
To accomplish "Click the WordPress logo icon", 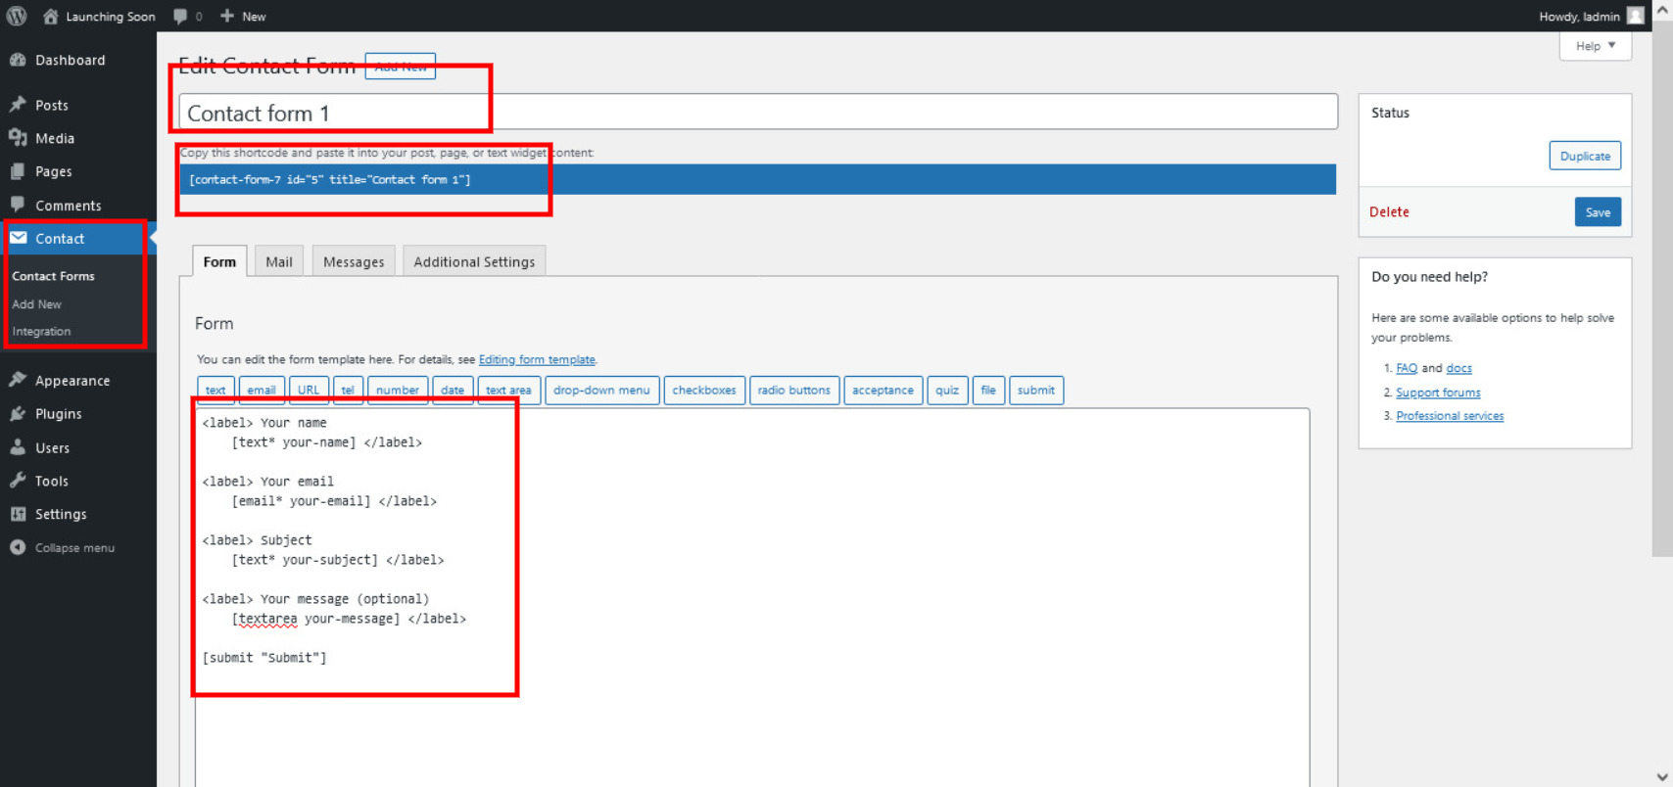I will coord(17,16).
